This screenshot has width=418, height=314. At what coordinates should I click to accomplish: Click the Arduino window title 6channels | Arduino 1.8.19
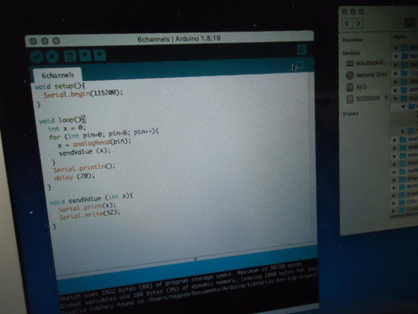pos(179,39)
